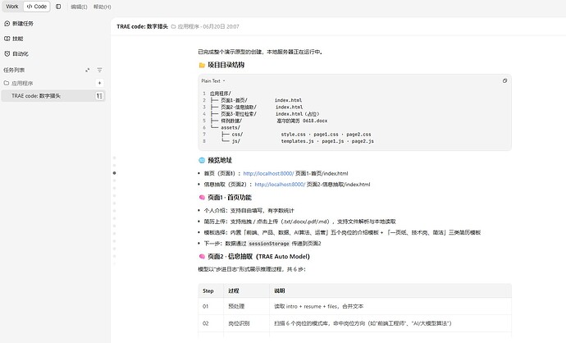This screenshot has height=343, width=566.
Task: Click the header title TRAE code: 数字猎头
Action: point(142,26)
